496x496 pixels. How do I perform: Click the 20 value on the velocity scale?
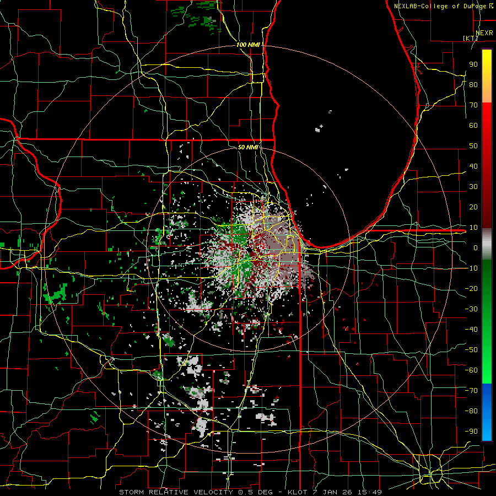pos(473,207)
